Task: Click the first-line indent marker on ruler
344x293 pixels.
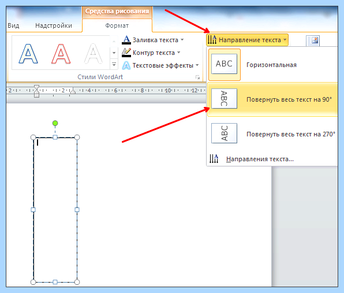Action: [x=36, y=87]
